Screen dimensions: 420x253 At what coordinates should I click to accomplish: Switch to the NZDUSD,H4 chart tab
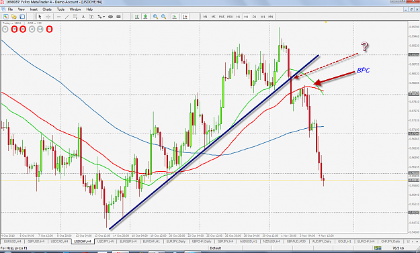click(271, 242)
